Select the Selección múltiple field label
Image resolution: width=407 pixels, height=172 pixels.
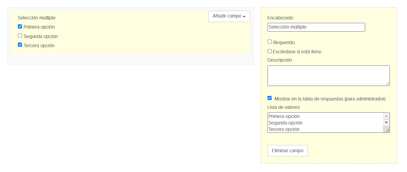click(36, 18)
